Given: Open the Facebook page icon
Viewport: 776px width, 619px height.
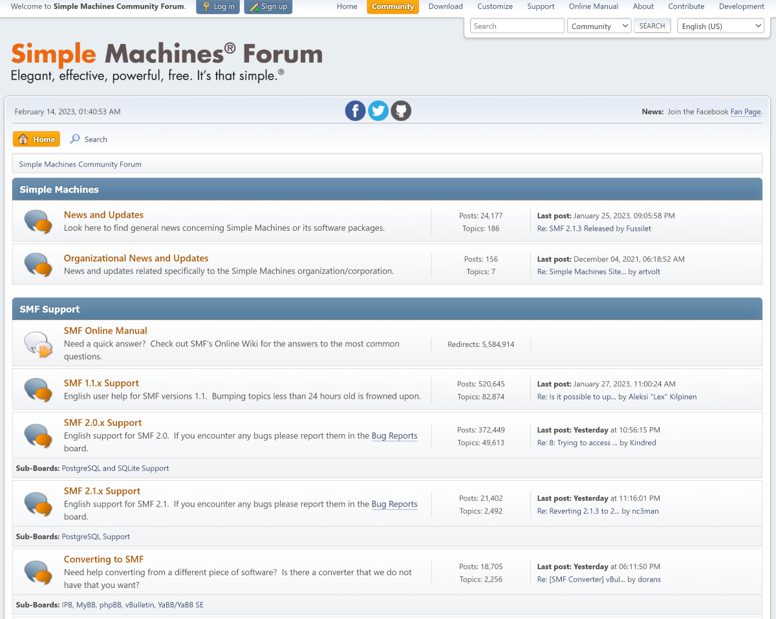Looking at the screenshot, I should point(356,111).
